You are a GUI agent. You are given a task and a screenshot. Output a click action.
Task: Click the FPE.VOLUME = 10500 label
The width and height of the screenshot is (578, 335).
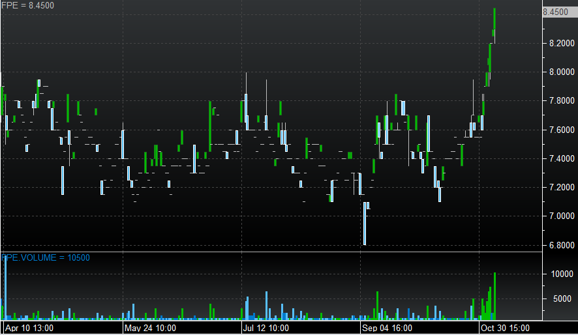[x=46, y=257]
